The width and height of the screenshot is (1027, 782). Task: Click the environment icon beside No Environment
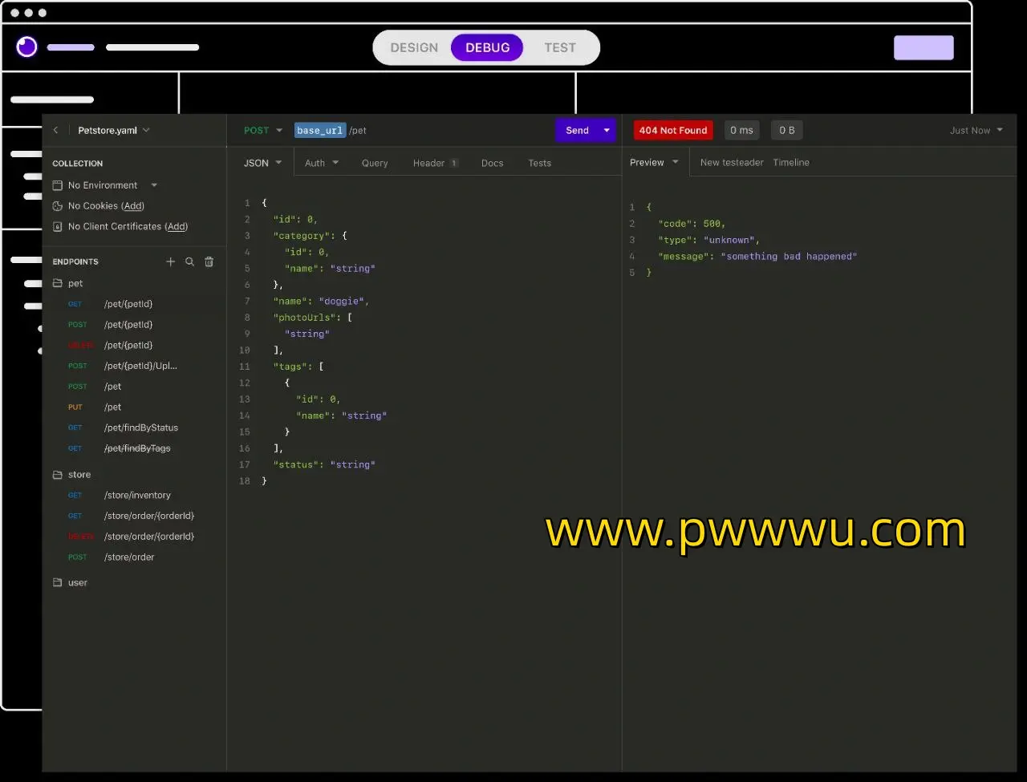[x=57, y=185]
